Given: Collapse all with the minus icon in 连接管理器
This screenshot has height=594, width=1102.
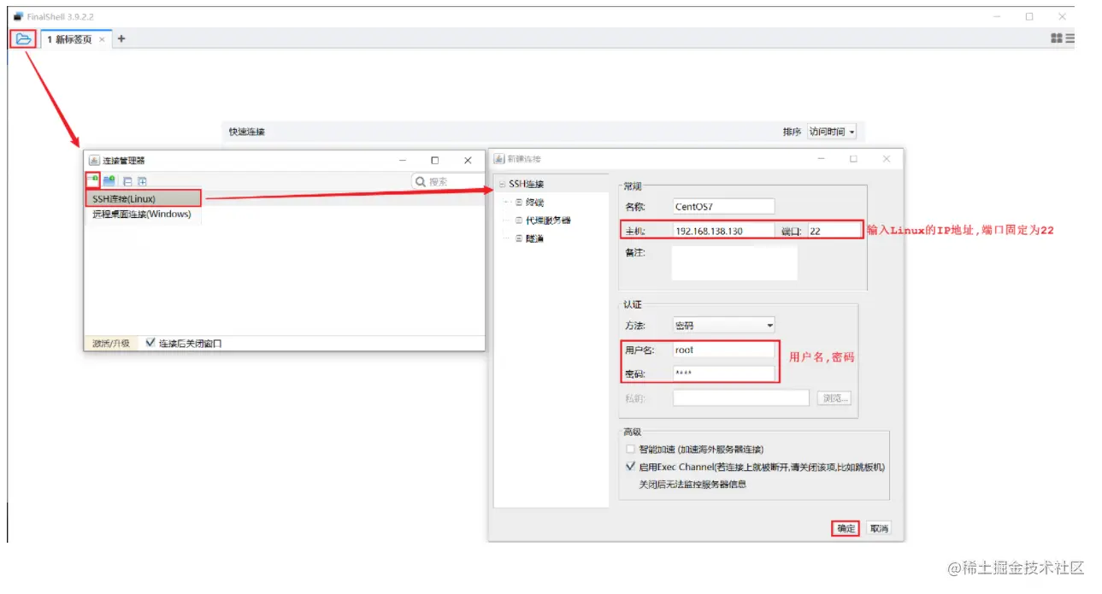Looking at the screenshot, I should click(127, 181).
